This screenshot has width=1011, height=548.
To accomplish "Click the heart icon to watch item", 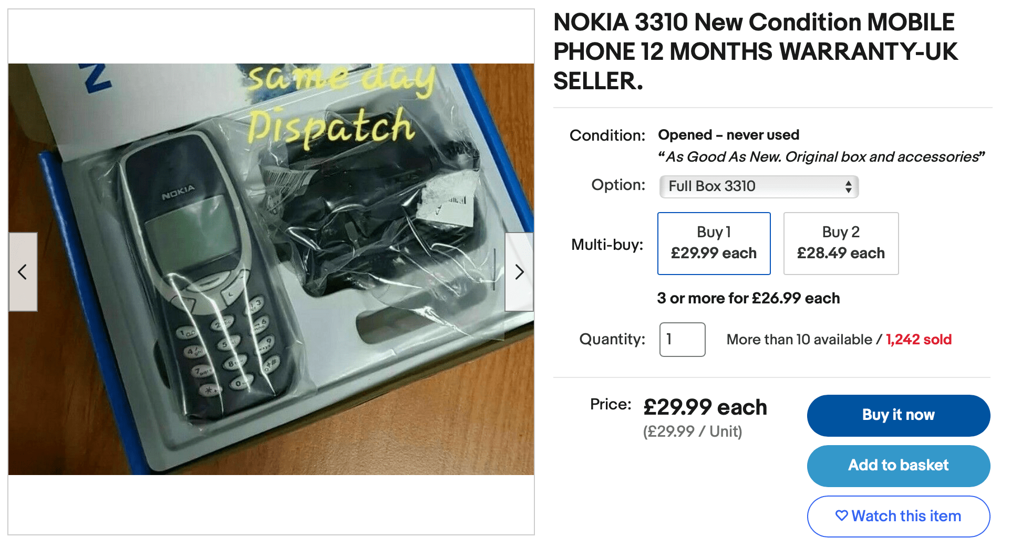I will coord(841,515).
